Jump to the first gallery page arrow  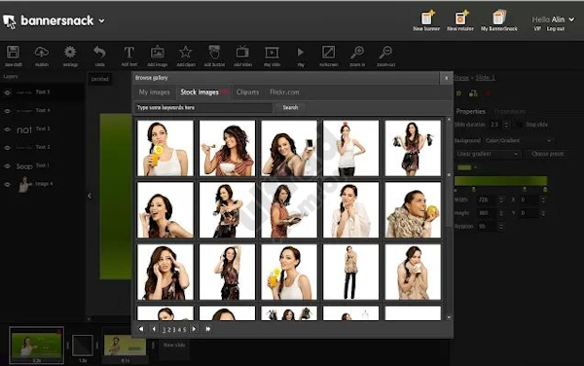point(141,329)
